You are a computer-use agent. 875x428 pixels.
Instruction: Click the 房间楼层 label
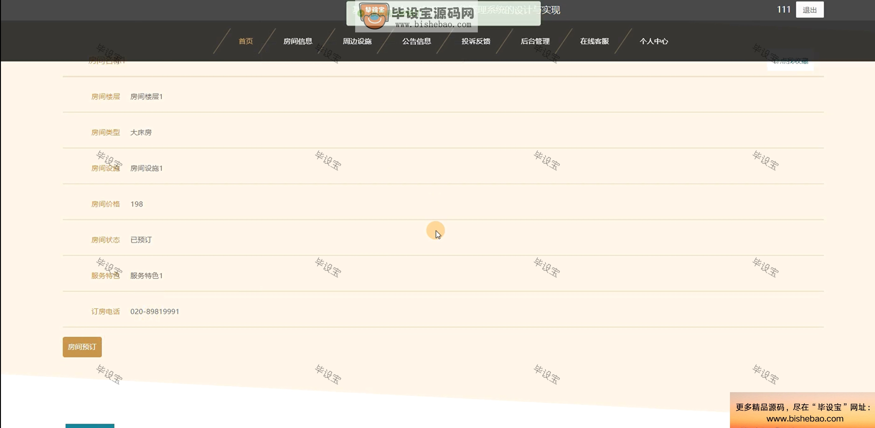click(x=105, y=97)
